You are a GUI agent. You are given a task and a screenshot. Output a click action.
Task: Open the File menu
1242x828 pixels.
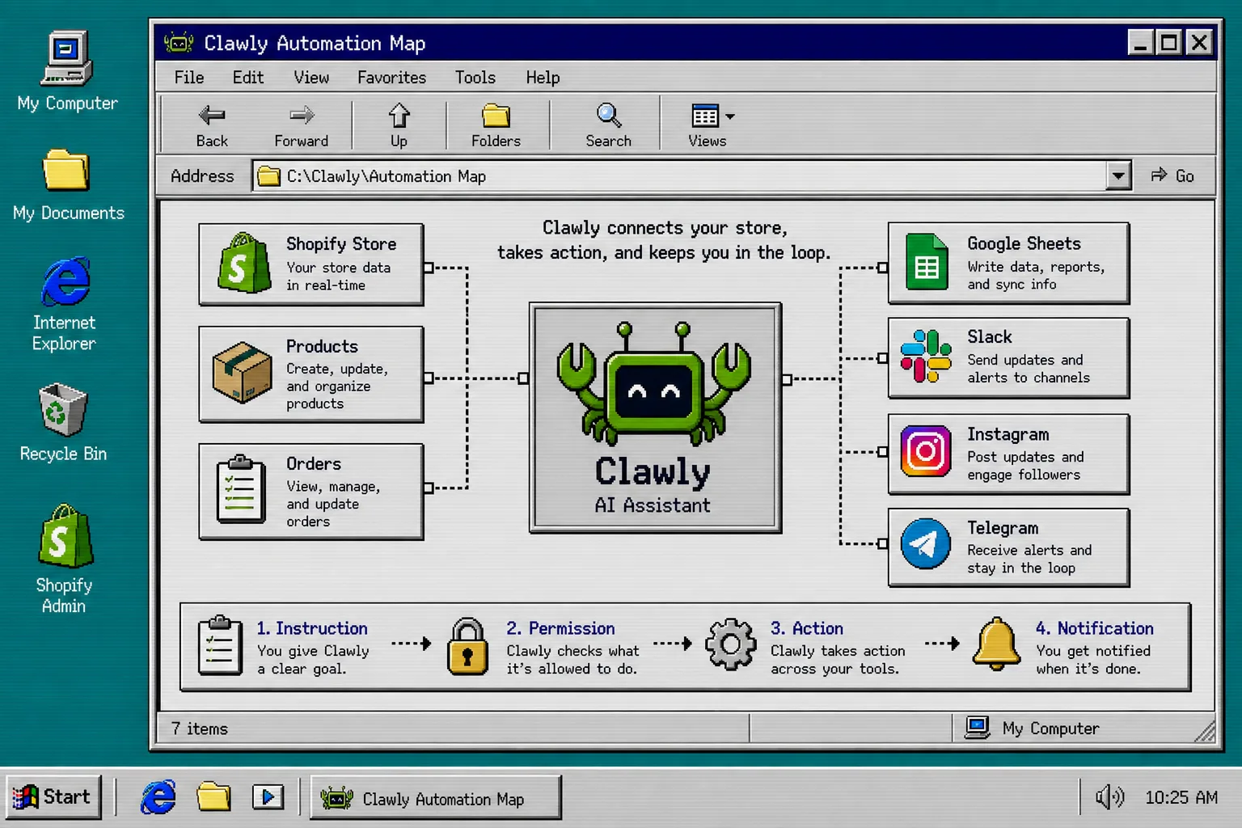[x=189, y=78]
